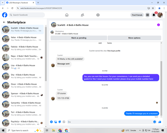Show hidden system tray icons chevron
Image resolution: width=167 pixels, height=133 pixels.
click(140, 130)
